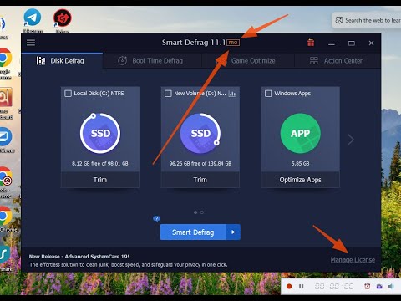Toggle the recorder speaker volume icon

click(391, 286)
